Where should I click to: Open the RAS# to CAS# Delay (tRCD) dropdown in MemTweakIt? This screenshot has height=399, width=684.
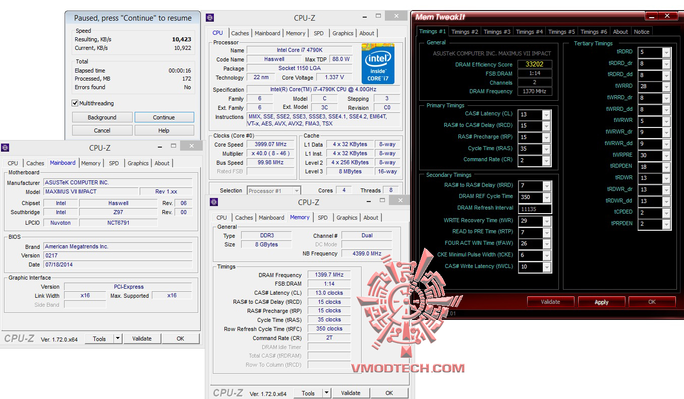pyautogui.click(x=546, y=126)
